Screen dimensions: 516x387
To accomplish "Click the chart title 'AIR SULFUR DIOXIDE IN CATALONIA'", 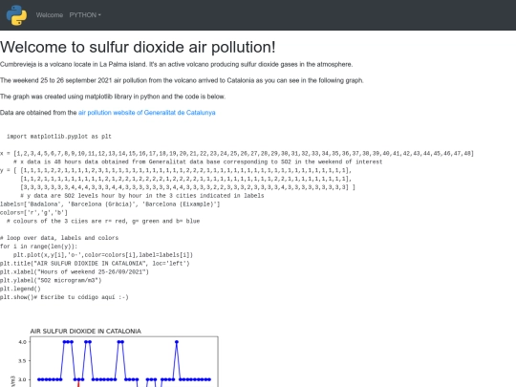I will pos(86,331).
